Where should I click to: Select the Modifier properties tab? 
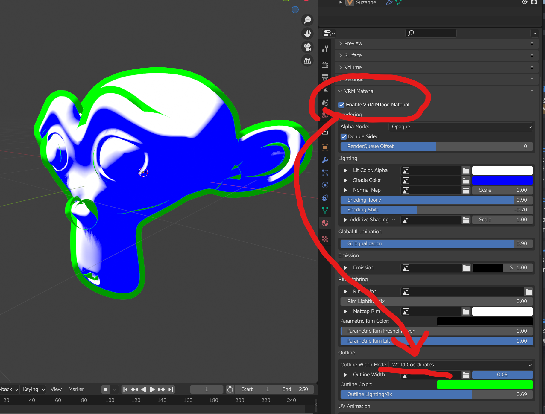coord(325,160)
